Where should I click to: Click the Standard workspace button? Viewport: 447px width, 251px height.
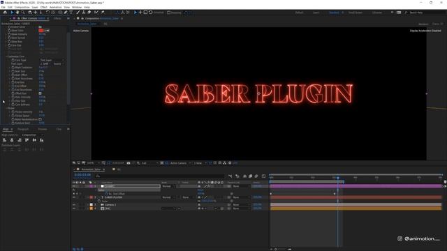334,13
